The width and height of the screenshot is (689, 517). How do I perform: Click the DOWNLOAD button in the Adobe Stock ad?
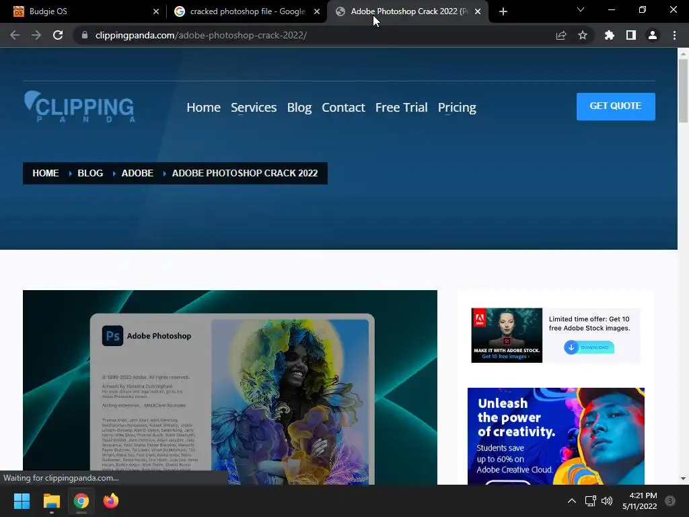[589, 347]
